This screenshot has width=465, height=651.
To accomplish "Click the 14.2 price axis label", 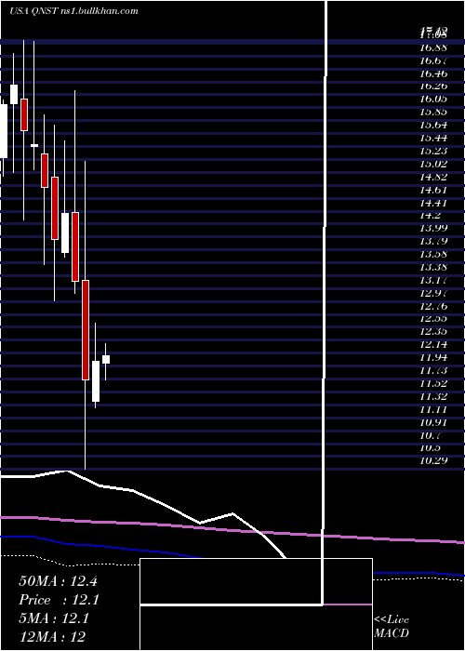I will (x=431, y=215).
